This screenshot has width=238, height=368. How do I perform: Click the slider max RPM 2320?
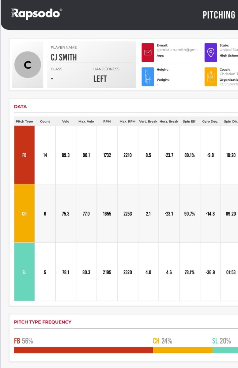coord(127,272)
